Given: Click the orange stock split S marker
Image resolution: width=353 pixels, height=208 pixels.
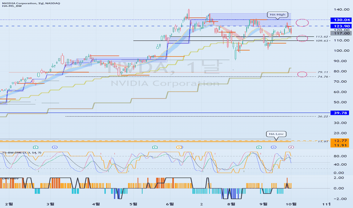Looking at the screenshot, I should [179, 147].
